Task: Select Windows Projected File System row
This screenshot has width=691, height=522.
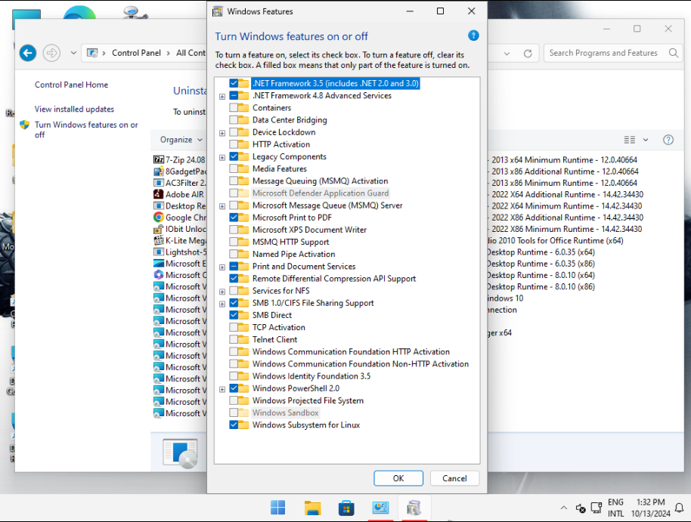Action: click(308, 400)
